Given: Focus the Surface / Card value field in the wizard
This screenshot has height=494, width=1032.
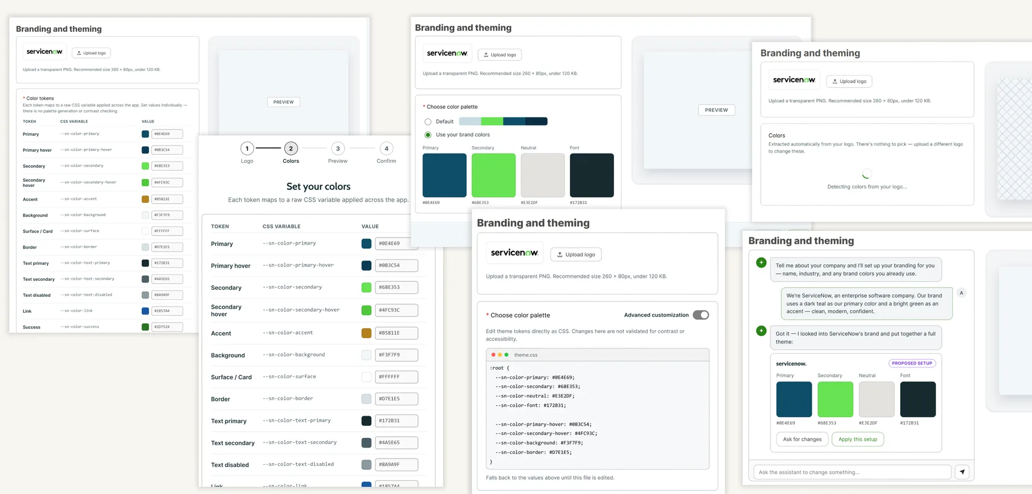Looking at the screenshot, I should coord(396,377).
